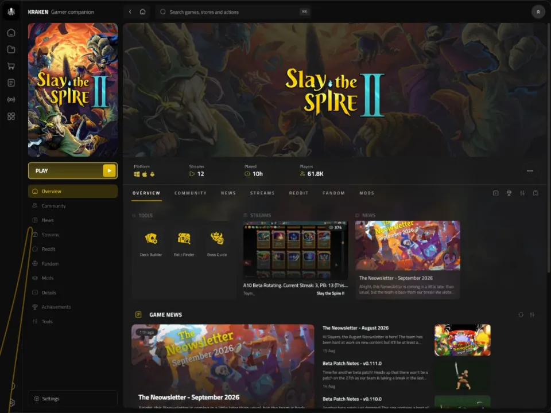
Task: Open the apps grid icon in rail
Action: (11, 116)
